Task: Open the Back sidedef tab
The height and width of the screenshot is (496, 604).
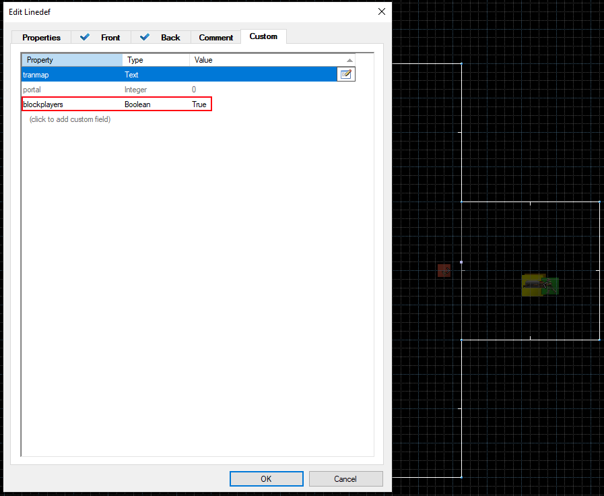Action: (161, 37)
